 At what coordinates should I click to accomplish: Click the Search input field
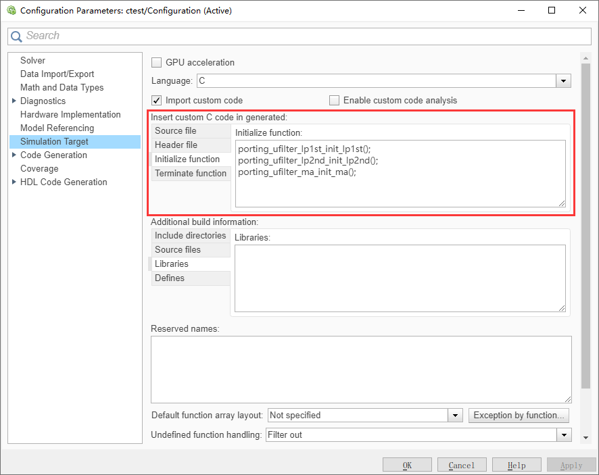pos(299,36)
